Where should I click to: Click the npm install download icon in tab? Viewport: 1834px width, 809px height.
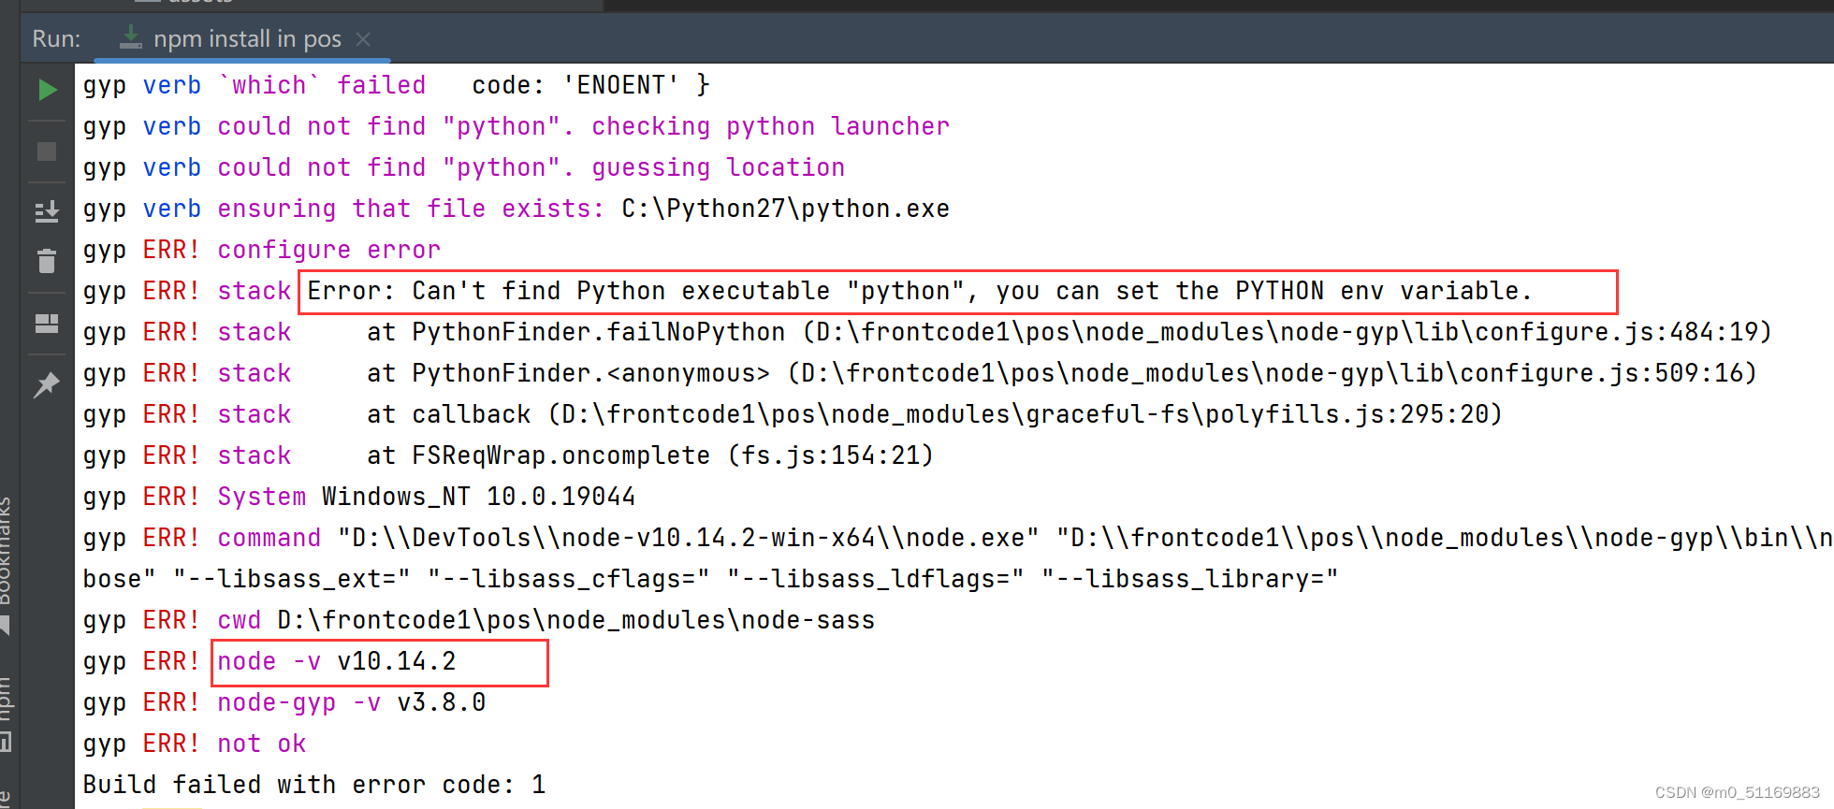pyautogui.click(x=131, y=37)
